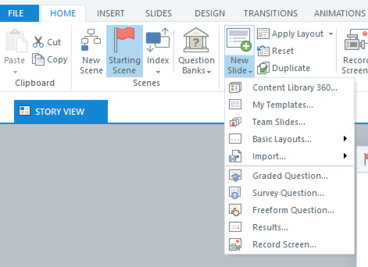This screenshot has width=368, height=267.
Task: Click the Record Screen menu icon
Action: (x=235, y=244)
